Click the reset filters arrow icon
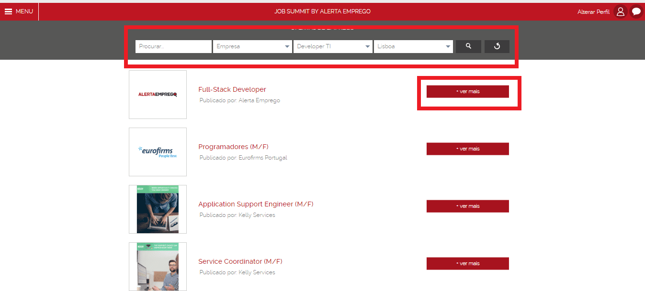This screenshot has width=645, height=291. click(x=497, y=46)
